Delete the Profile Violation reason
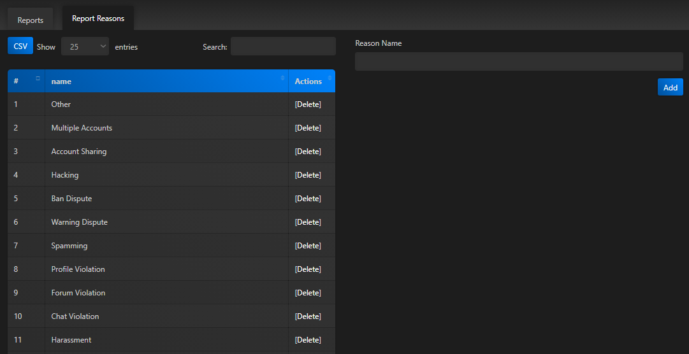 (308, 269)
